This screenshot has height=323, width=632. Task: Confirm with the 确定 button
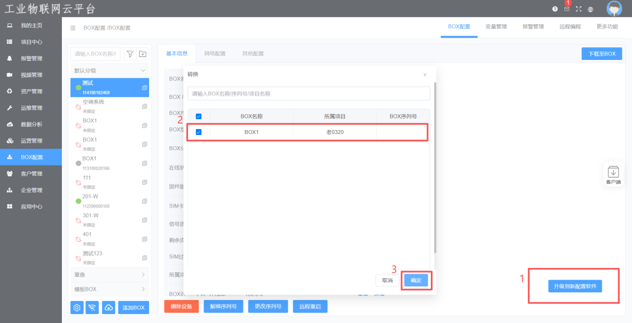pos(416,280)
